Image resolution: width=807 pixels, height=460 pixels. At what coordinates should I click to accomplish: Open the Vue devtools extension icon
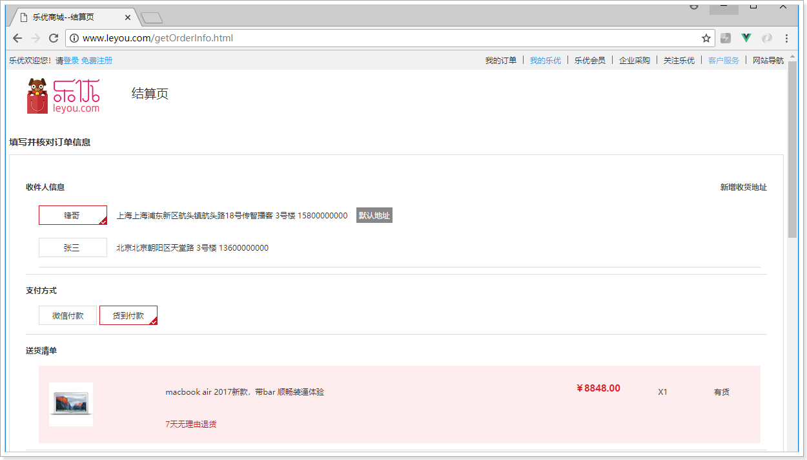pyautogui.click(x=746, y=38)
